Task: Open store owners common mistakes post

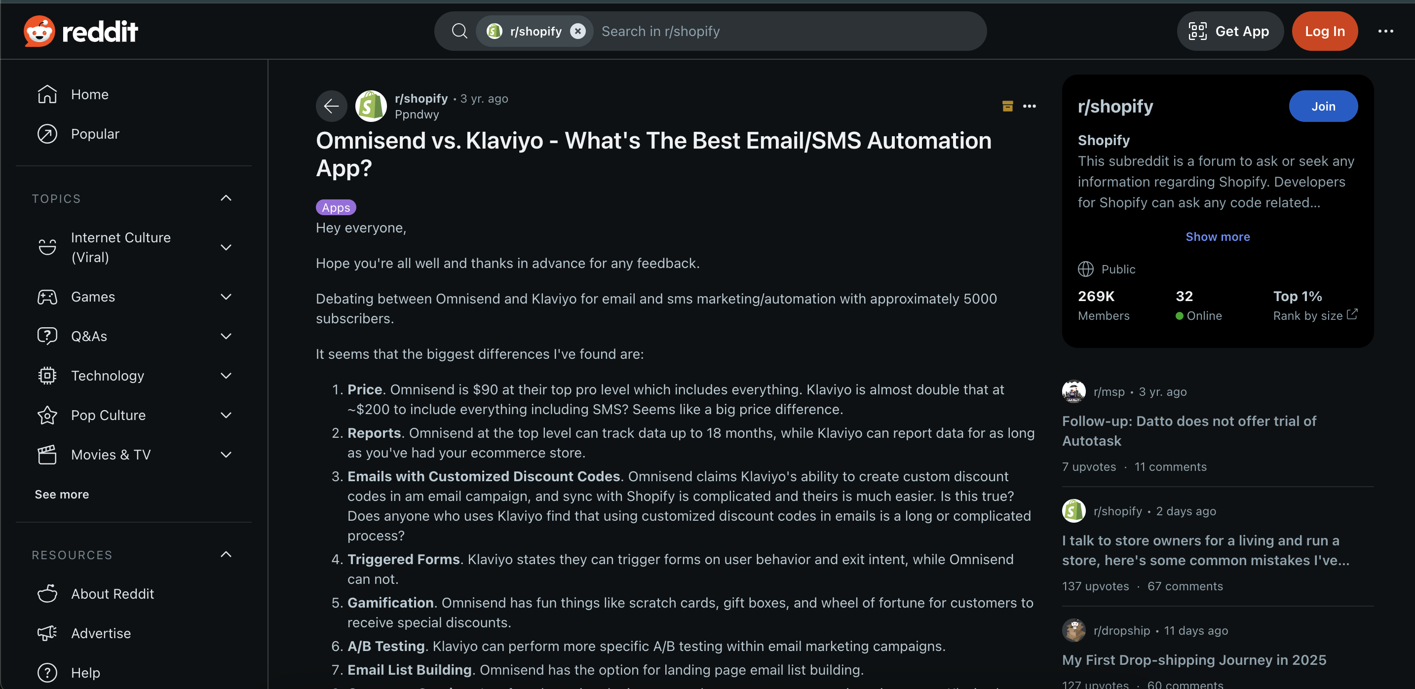Action: click(x=1205, y=550)
